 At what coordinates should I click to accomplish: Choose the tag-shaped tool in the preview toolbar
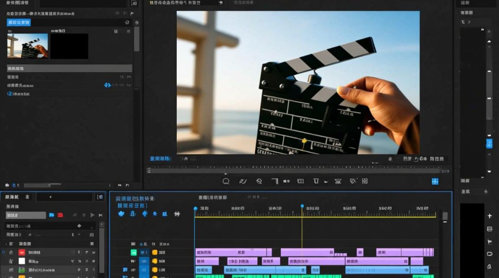(353, 181)
